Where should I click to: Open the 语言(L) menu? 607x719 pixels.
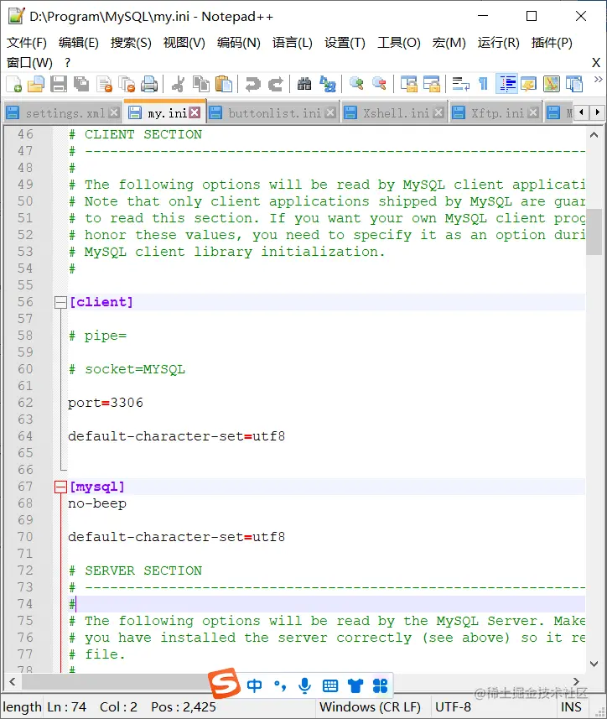click(x=293, y=43)
